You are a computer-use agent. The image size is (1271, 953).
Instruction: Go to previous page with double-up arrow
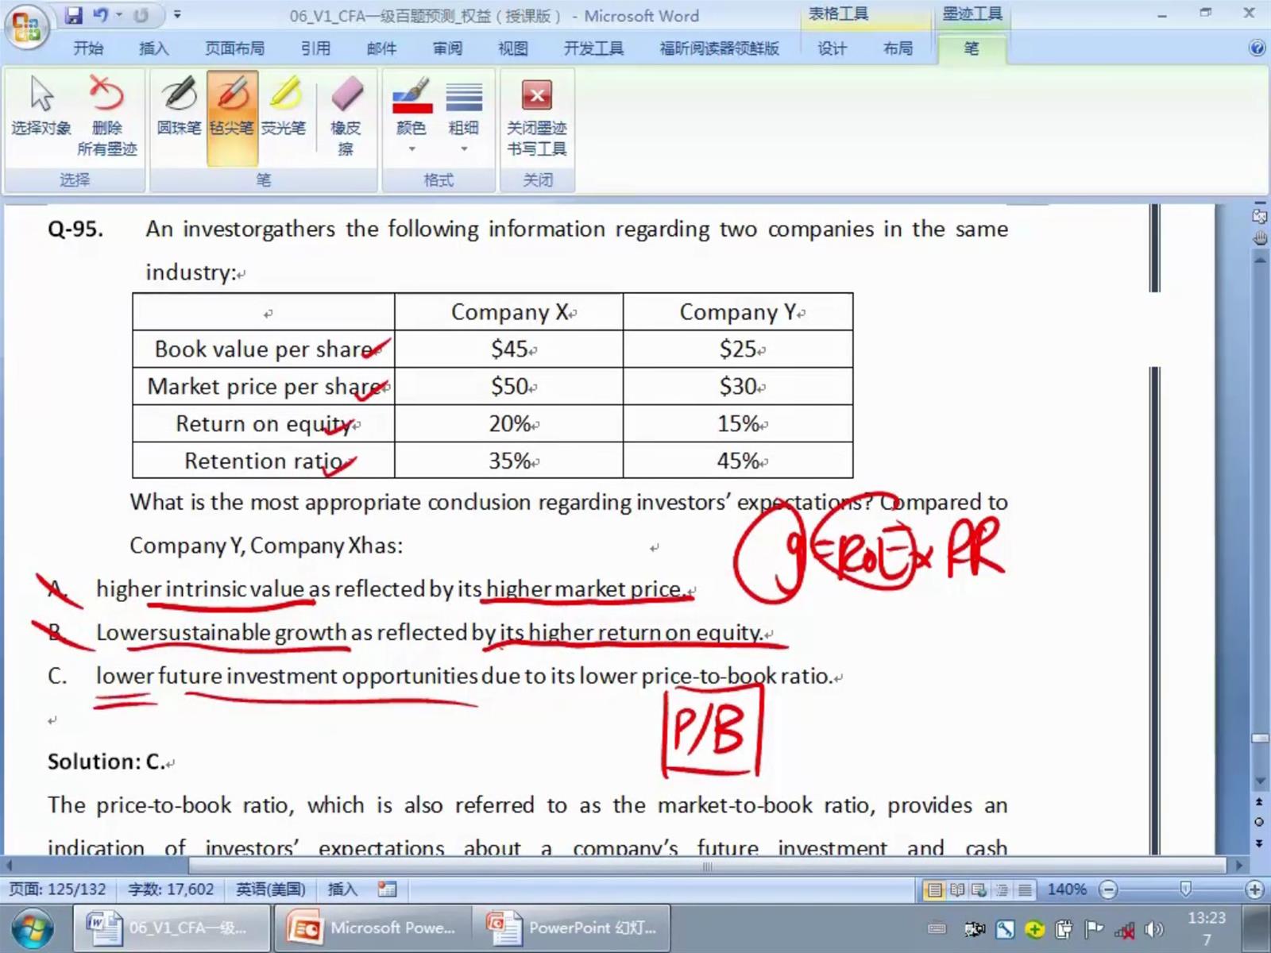click(1260, 802)
